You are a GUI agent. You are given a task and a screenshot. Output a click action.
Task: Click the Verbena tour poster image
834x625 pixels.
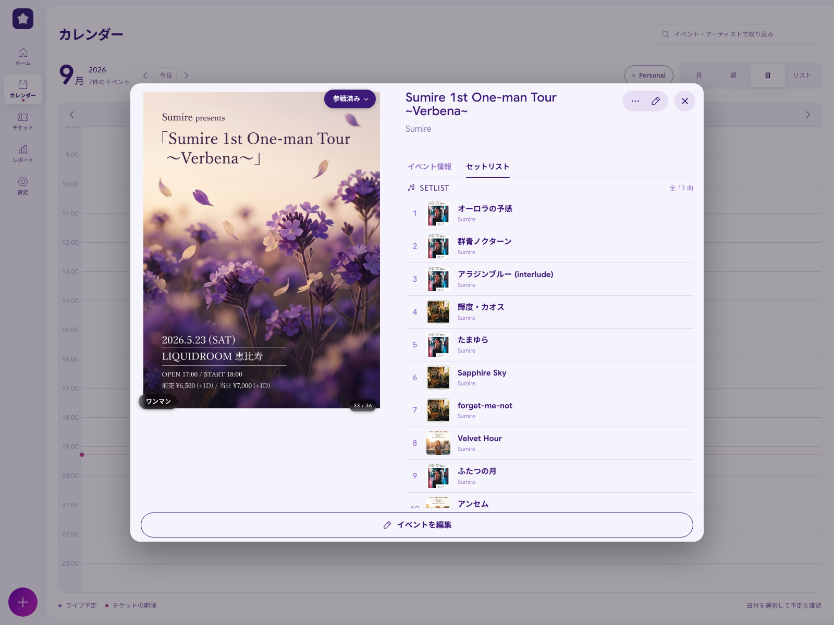[x=262, y=250]
